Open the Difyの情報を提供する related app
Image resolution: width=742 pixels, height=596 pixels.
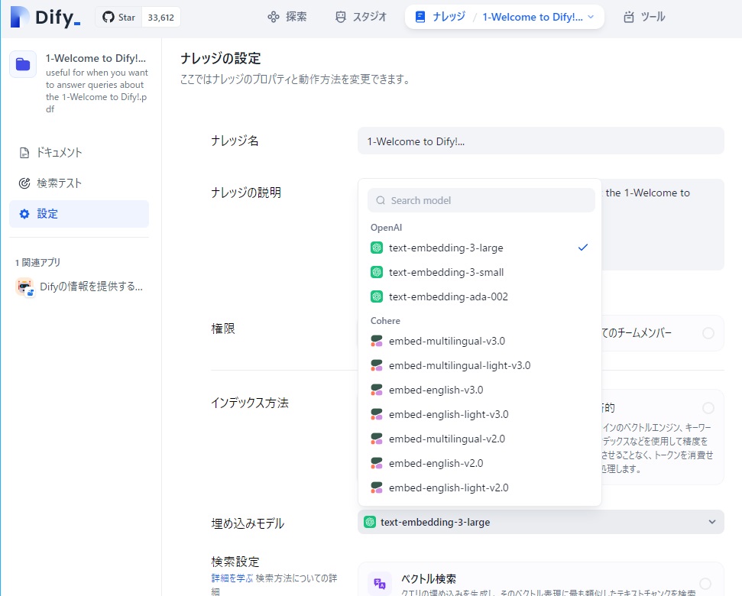(79, 287)
